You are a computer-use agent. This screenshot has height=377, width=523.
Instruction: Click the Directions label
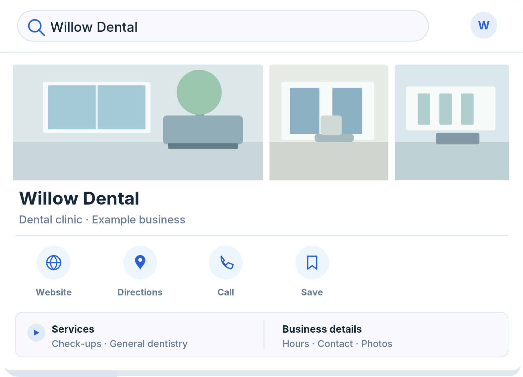140,292
